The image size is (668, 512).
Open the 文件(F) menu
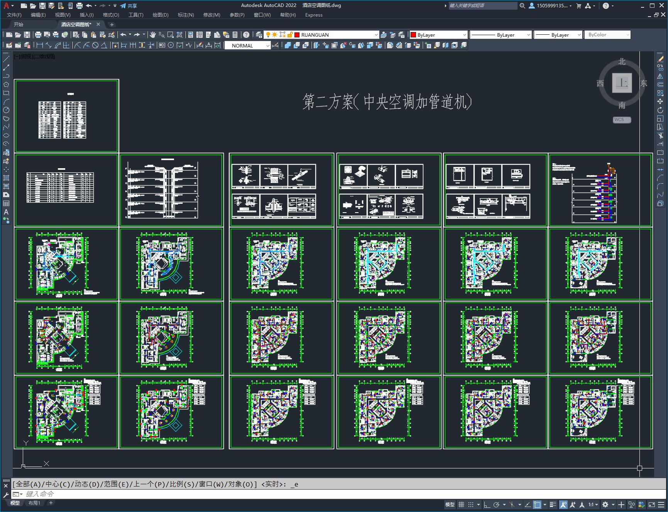coord(14,15)
